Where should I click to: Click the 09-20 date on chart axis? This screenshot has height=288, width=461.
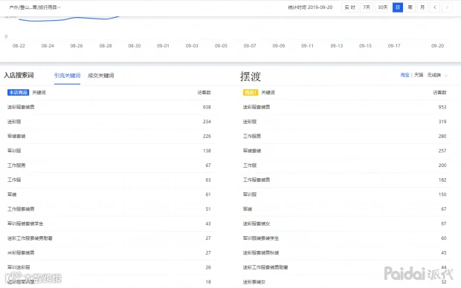[x=437, y=46]
